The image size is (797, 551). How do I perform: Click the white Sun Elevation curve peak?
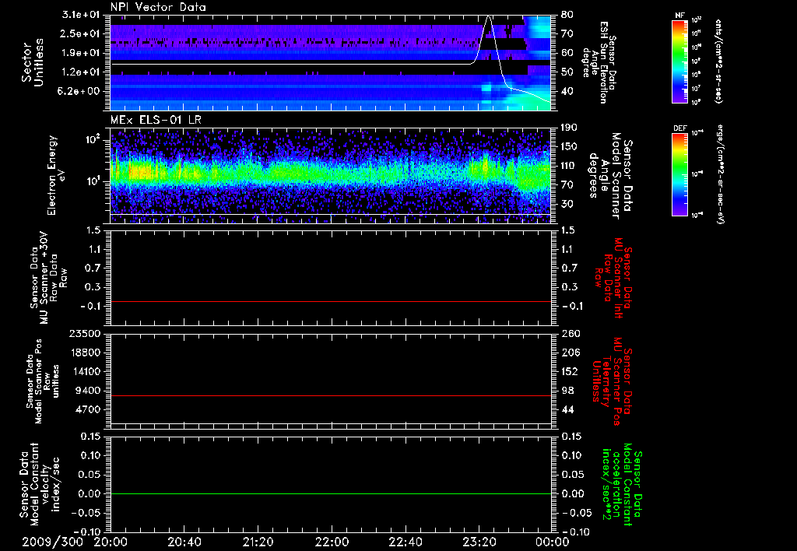coord(488,16)
